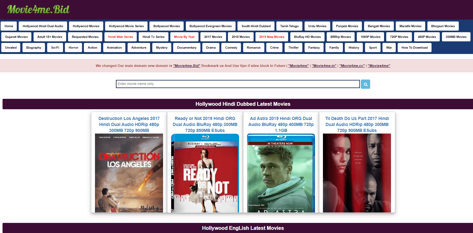This screenshot has width=473, height=233.
Task: Select the Biography genre
Action: (34, 48)
